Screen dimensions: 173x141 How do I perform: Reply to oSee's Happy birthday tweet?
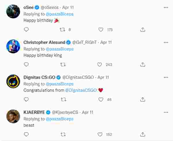26,30
